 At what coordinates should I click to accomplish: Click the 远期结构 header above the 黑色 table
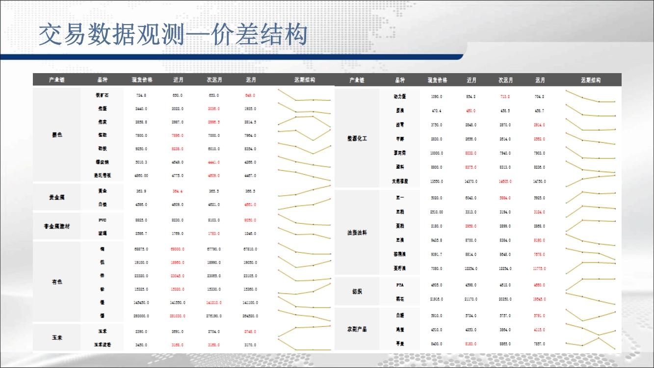pos(304,79)
